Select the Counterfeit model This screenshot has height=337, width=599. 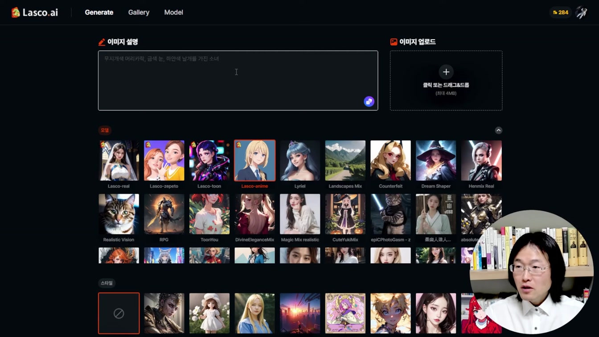(391, 160)
